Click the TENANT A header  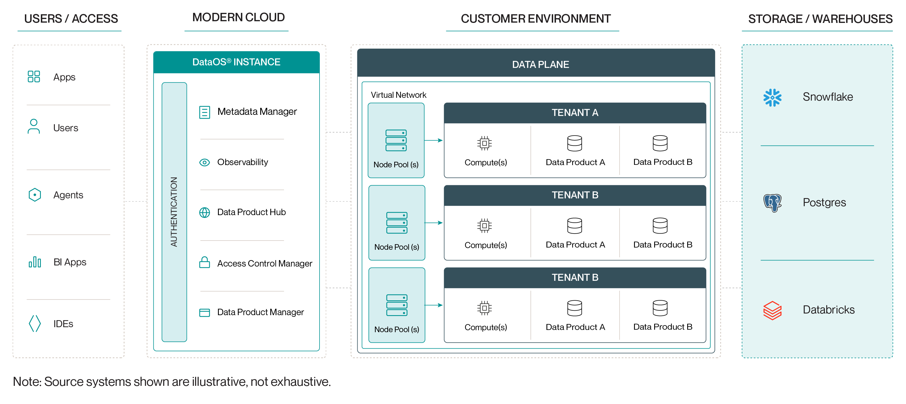click(x=575, y=113)
